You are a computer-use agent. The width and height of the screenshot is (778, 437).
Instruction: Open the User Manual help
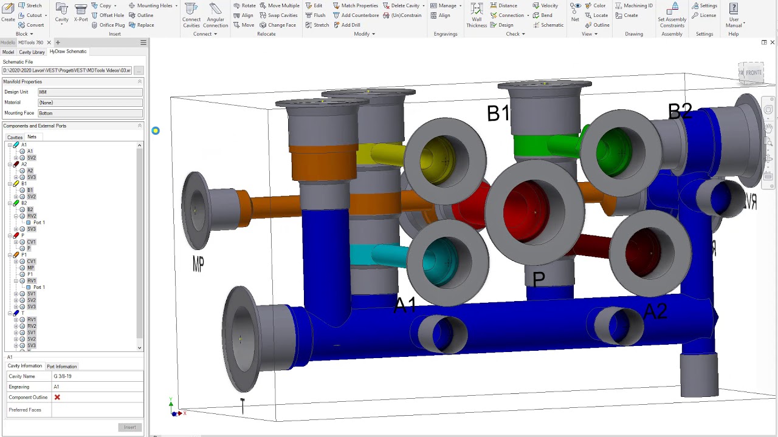coord(734,16)
